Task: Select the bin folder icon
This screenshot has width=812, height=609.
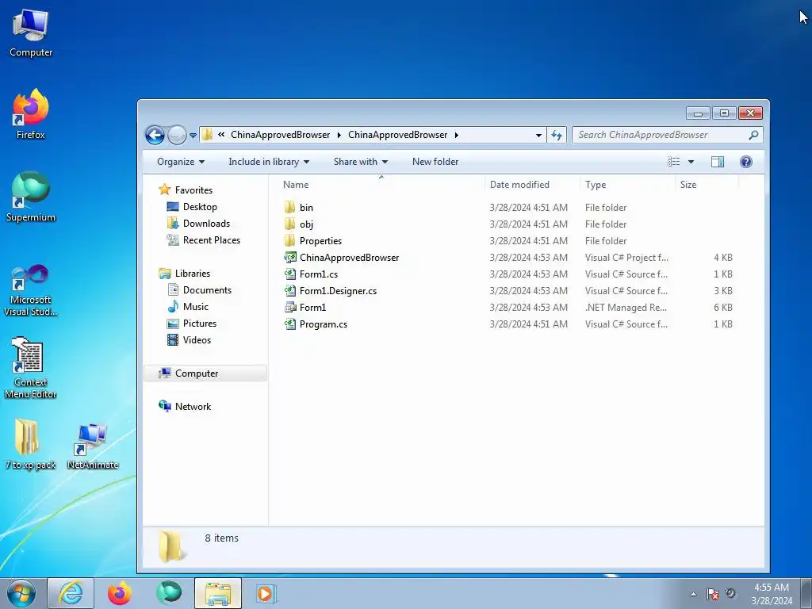Action: click(x=290, y=208)
